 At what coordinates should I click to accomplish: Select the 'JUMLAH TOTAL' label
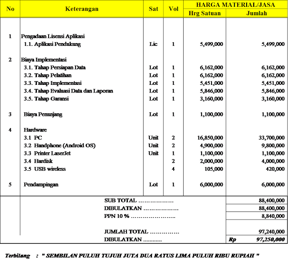point(126,232)
